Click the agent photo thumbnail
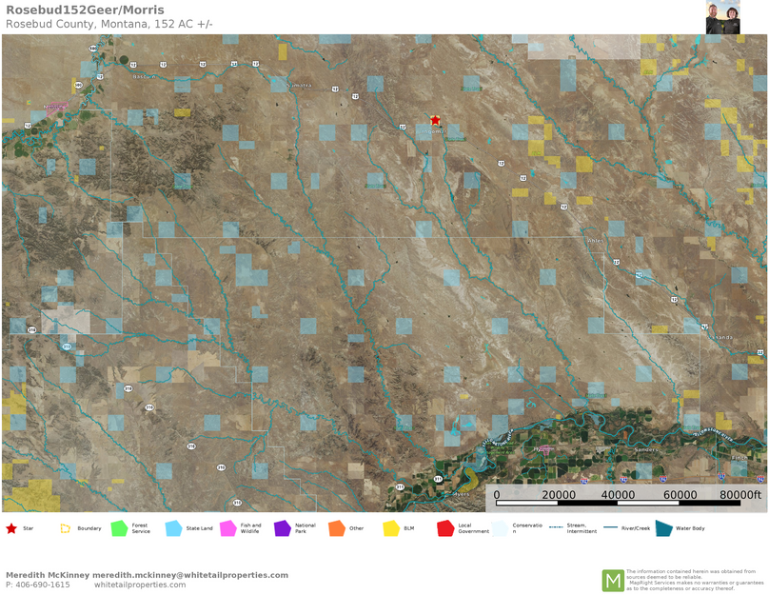 pyautogui.click(x=725, y=17)
